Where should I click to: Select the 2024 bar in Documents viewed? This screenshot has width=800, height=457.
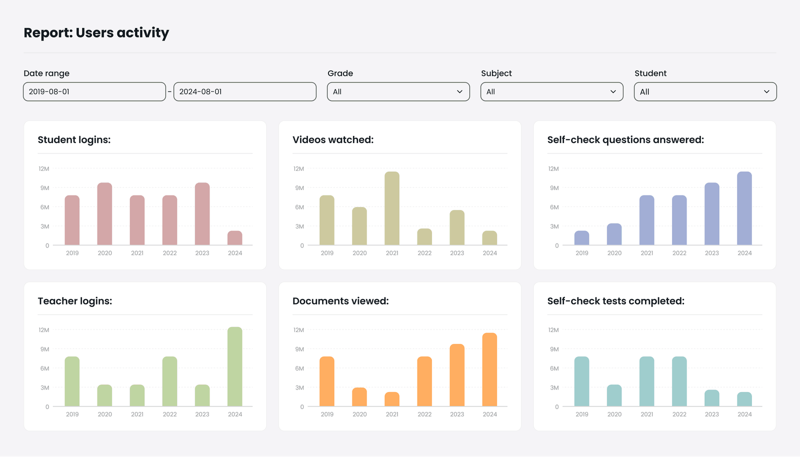[489, 369]
